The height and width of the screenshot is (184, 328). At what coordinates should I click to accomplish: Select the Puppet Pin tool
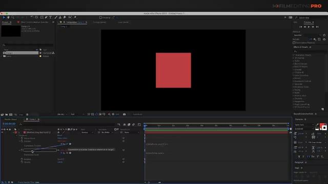(x=75, y=17)
